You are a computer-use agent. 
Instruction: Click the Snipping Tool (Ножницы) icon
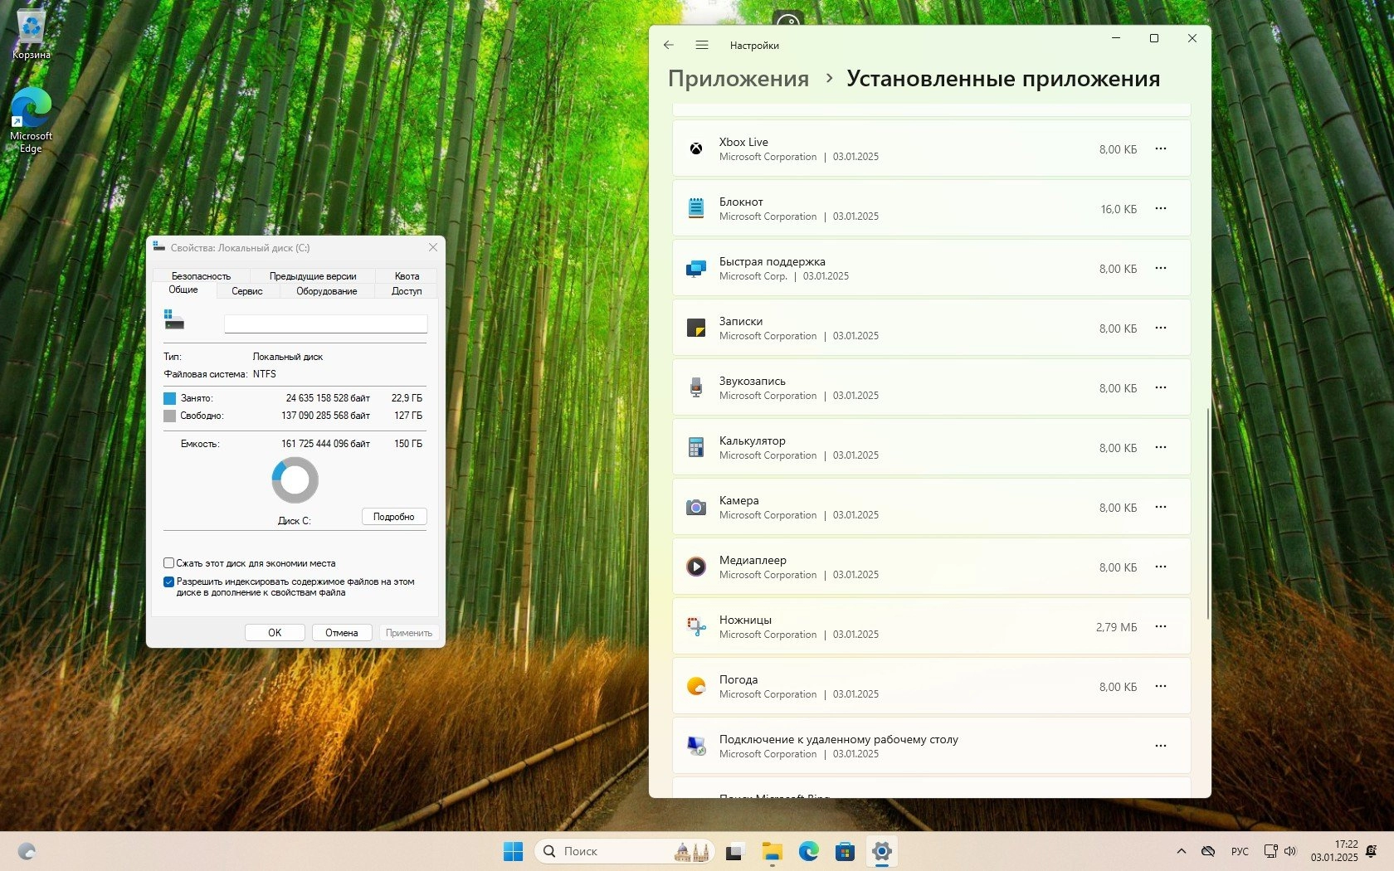pyautogui.click(x=696, y=627)
